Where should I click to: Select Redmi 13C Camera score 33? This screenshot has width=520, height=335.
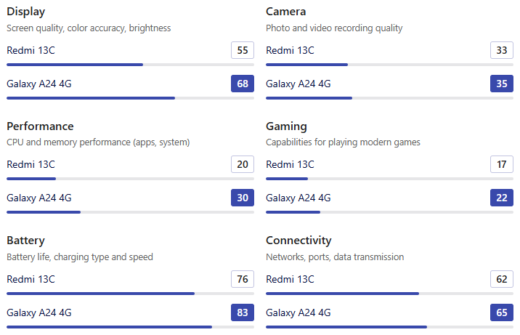(x=502, y=50)
